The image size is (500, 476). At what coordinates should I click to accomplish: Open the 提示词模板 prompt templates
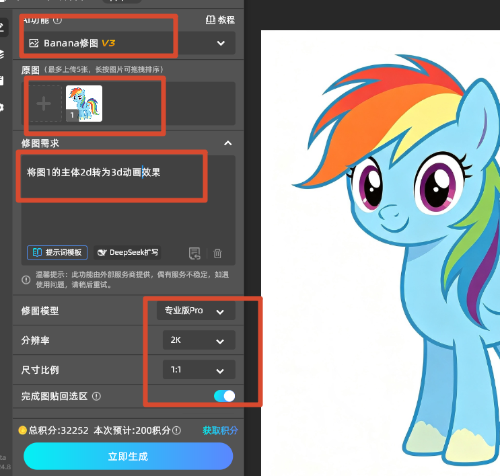click(57, 253)
